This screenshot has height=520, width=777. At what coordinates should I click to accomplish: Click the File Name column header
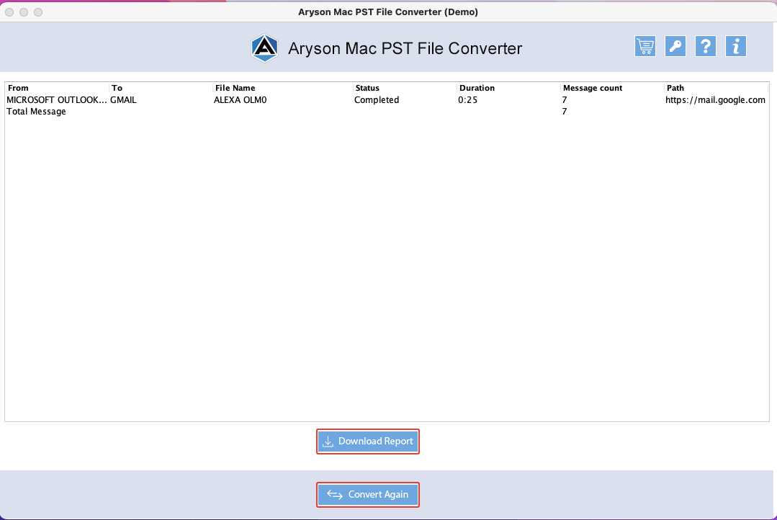[282, 88]
